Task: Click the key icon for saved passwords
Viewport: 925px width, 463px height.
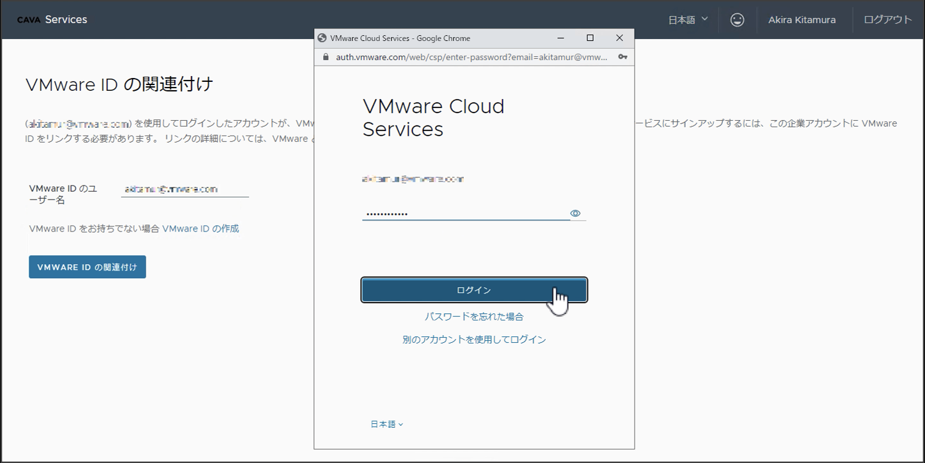Action: pyautogui.click(x=622, y=57)
